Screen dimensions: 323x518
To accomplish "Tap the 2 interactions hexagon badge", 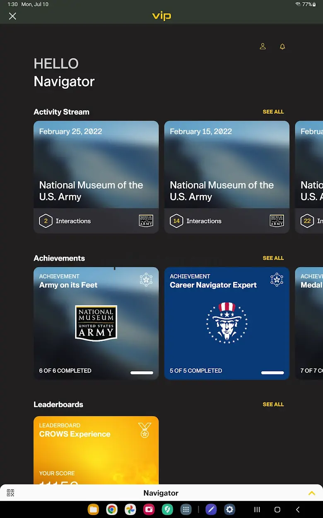I will pyautogui.click(x=46, y=221).
